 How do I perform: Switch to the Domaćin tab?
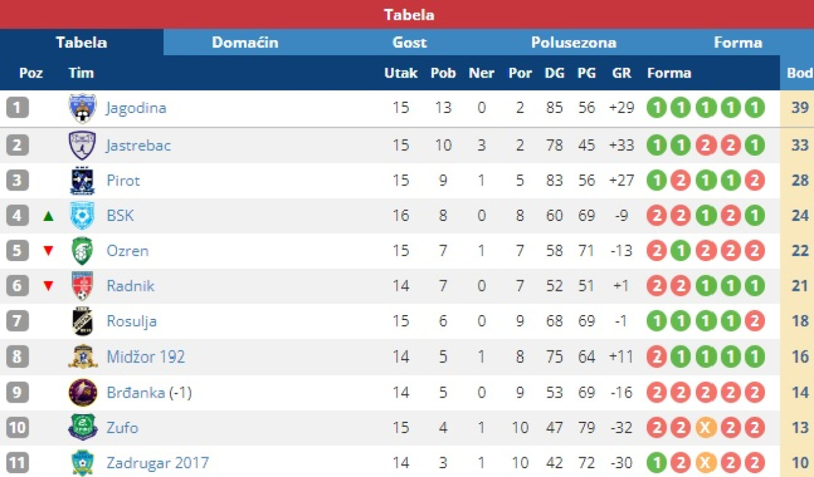[x=245, y=43]
